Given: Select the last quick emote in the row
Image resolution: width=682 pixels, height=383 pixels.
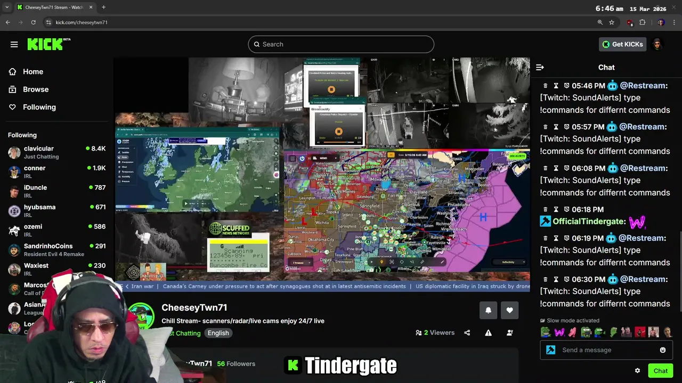Looking at the screenshot, I should click(x=668, y=332).
